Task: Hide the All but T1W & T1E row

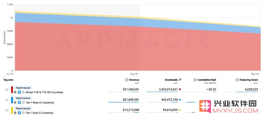Action: (7, 90)
